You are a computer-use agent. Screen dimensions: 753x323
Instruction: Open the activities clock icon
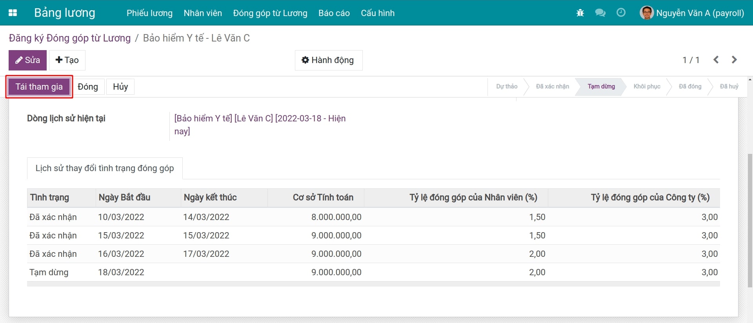tap(621, 13)
